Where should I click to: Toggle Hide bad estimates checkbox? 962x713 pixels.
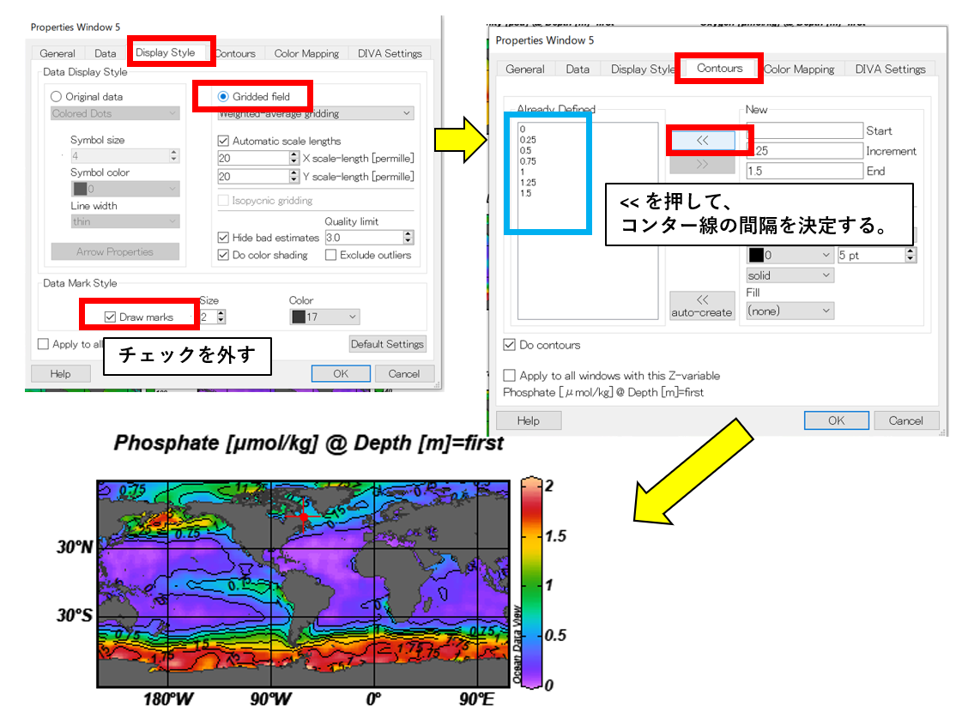point(223,238)
